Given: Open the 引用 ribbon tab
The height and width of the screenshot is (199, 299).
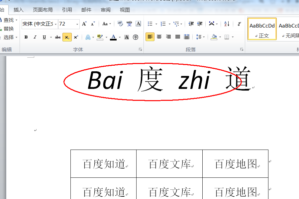Looking at the screenshot, I should [67, 10].
